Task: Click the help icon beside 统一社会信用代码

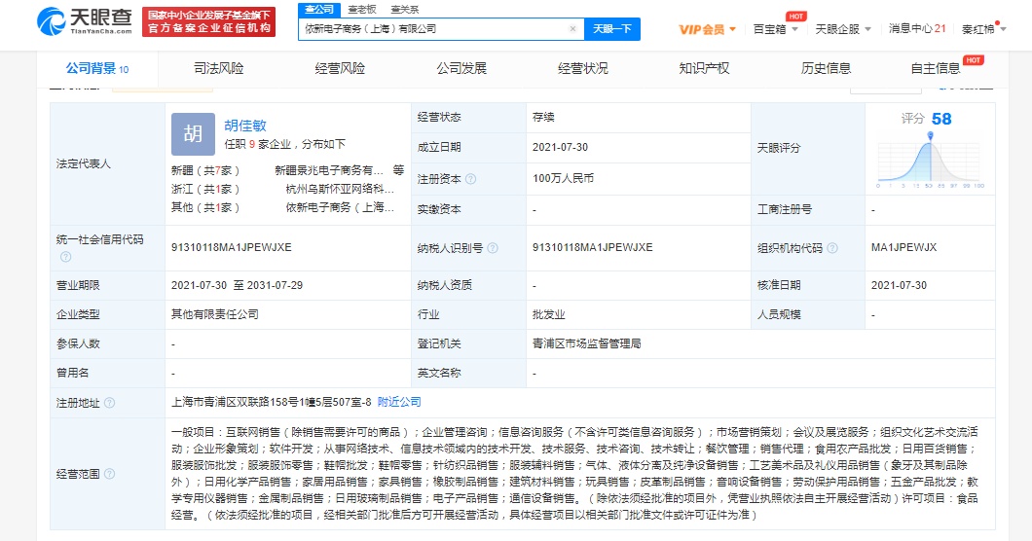Action: coord(66,257)
